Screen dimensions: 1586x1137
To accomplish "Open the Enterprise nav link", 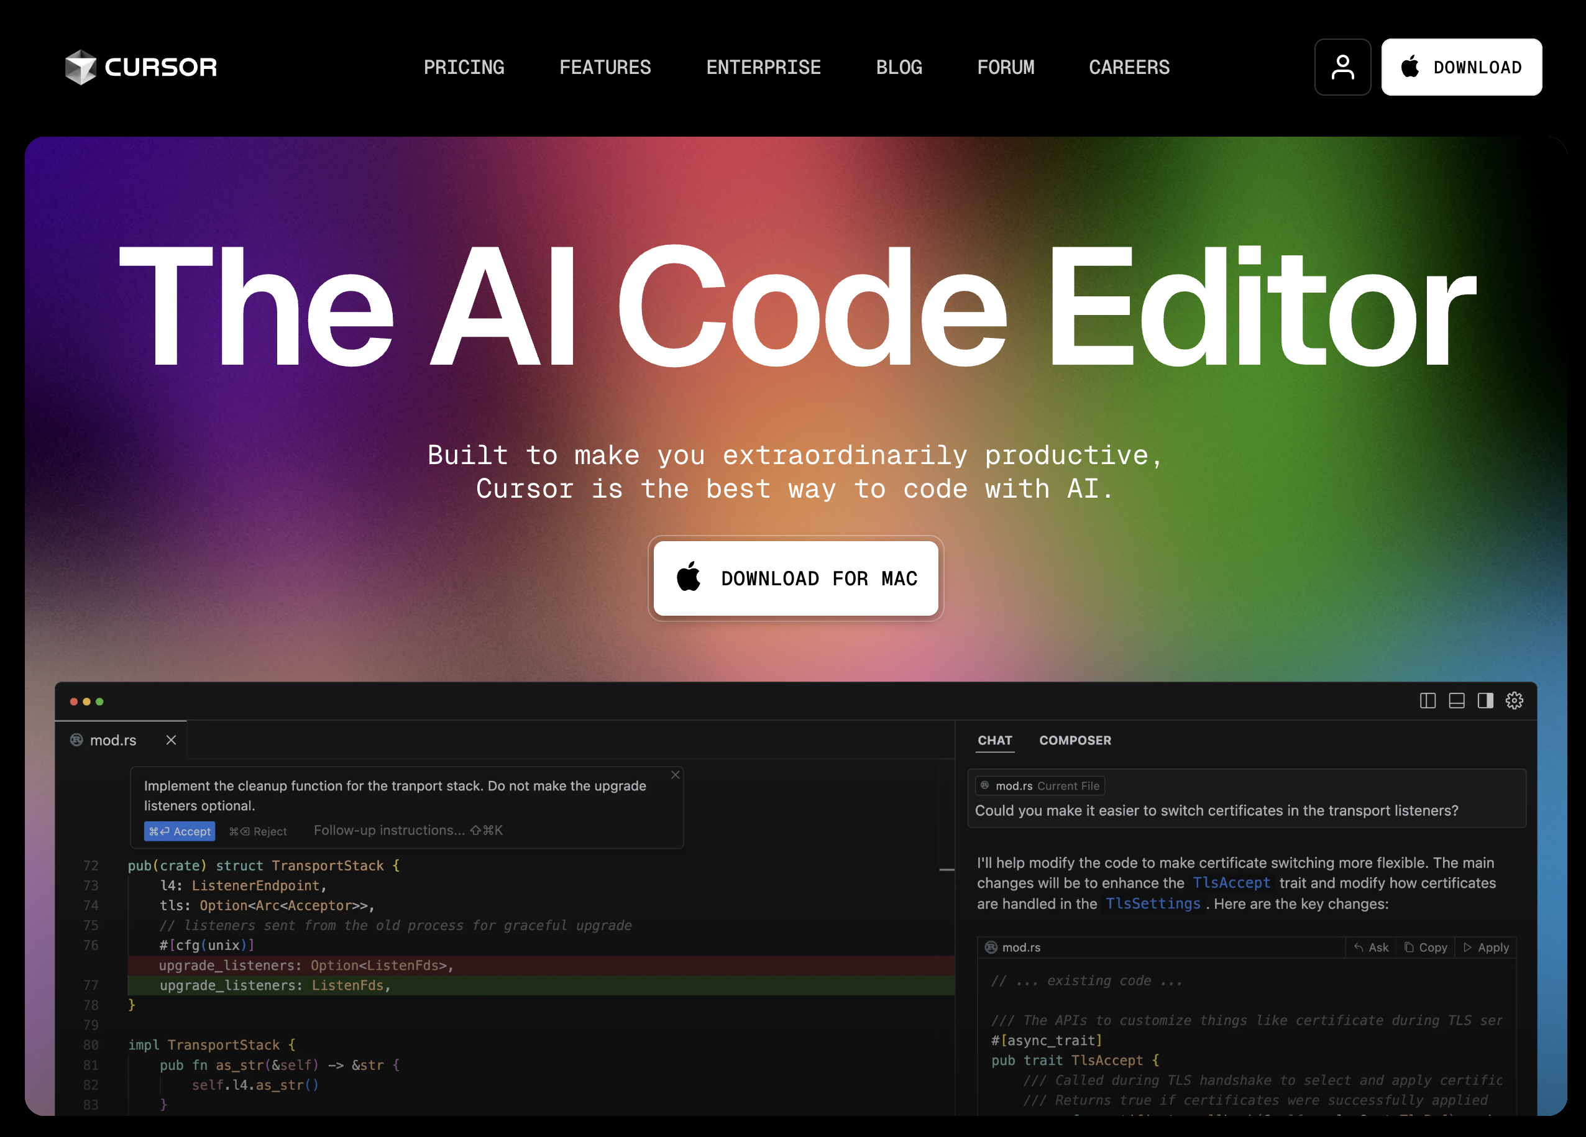I will tap(763, 67).
